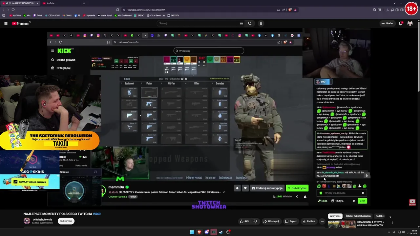Toggle the browser sidebar panel icon
Image resolution: width=420 pixels, height=236 pixels.
click(x=397, y=10)
